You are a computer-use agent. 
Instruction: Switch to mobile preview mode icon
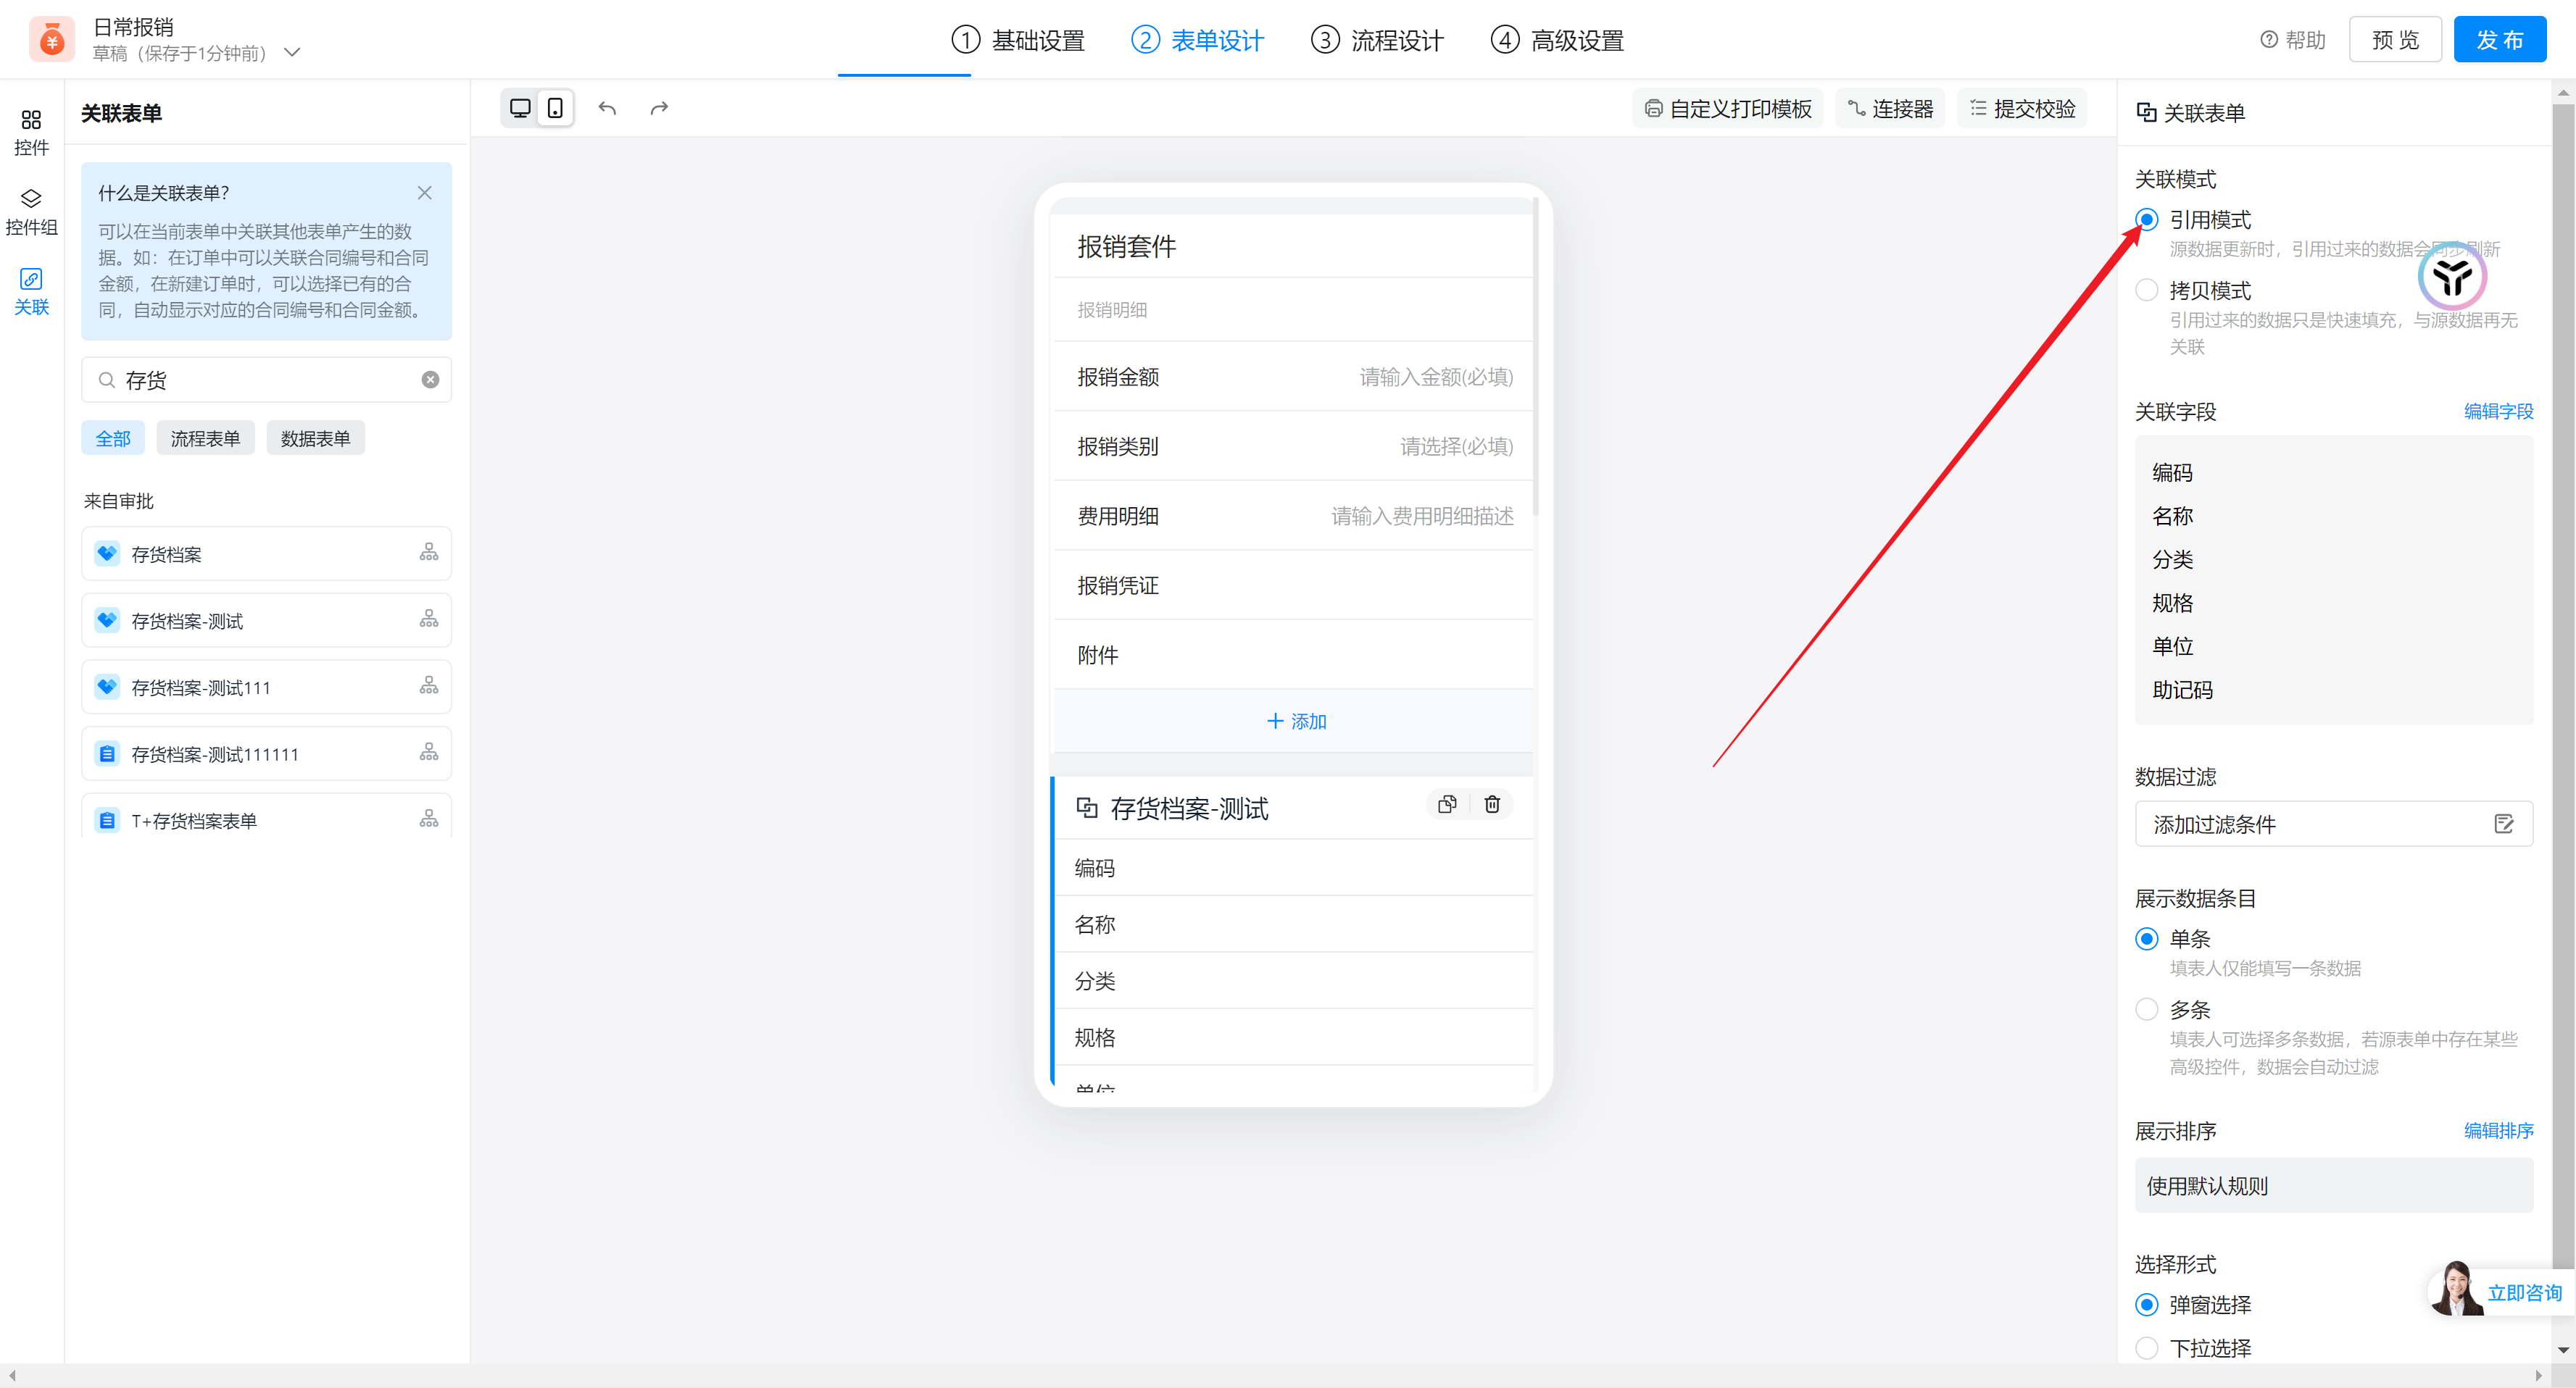click(555, 108)
